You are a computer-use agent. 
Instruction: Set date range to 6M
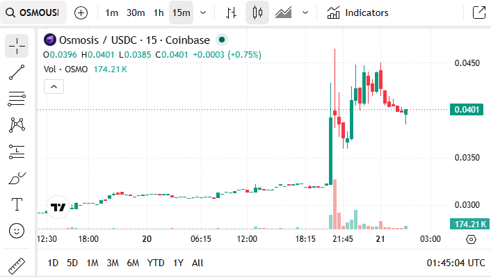point(133,263)
